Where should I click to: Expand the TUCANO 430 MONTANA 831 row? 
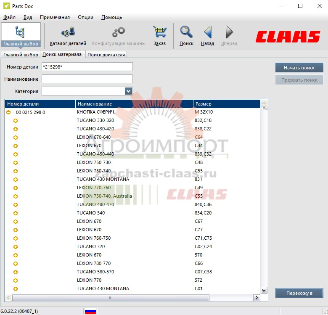(x=16, y=180)
